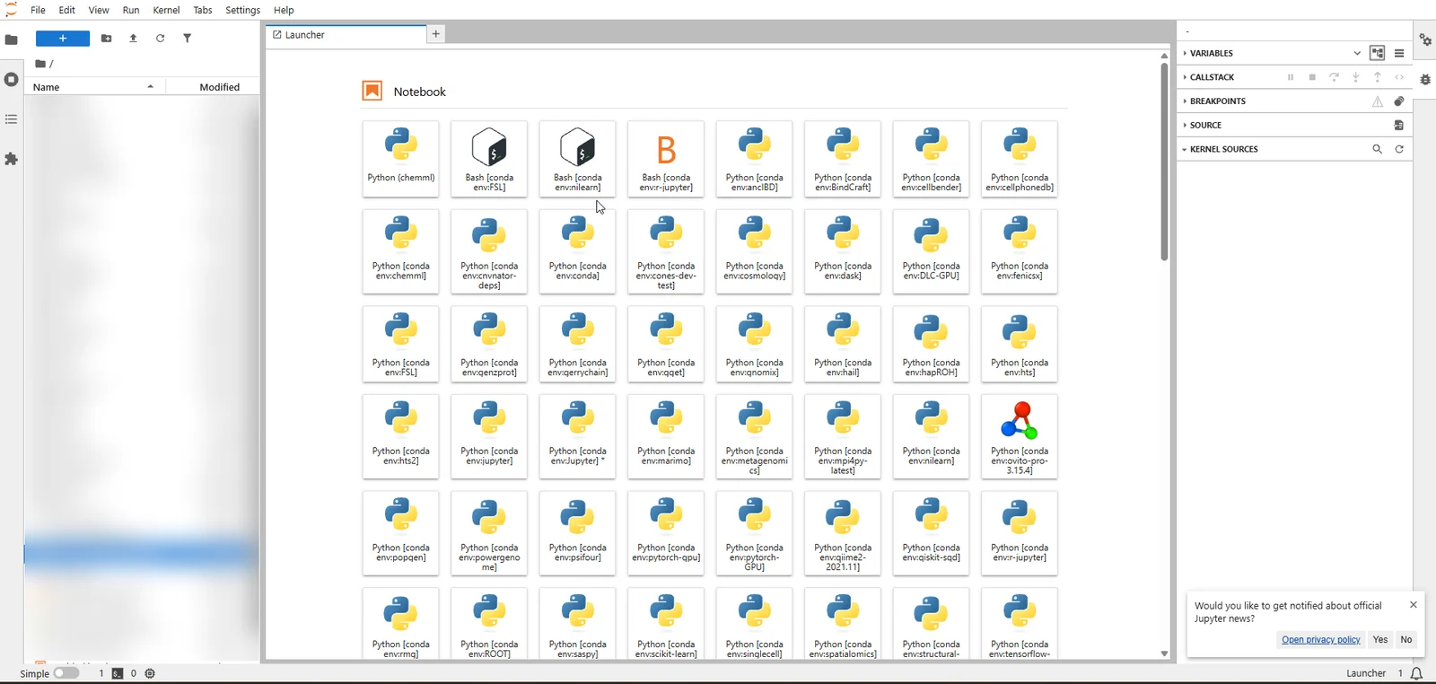Launch Python [conda env:ovito-pro-3.15.4] notebook
This screenshot has width=1436, height=684.
pos(1020,436)
